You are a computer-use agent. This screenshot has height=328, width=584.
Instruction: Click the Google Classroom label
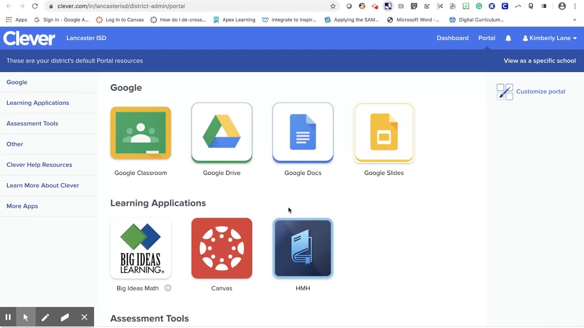(x=141, y=173)
